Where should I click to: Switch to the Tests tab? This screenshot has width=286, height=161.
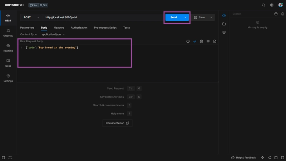[x=127, y=28]
